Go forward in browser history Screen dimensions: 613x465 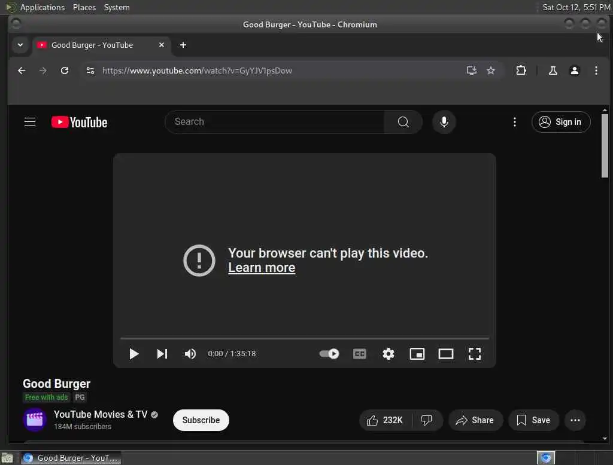(x=43, y=71)
